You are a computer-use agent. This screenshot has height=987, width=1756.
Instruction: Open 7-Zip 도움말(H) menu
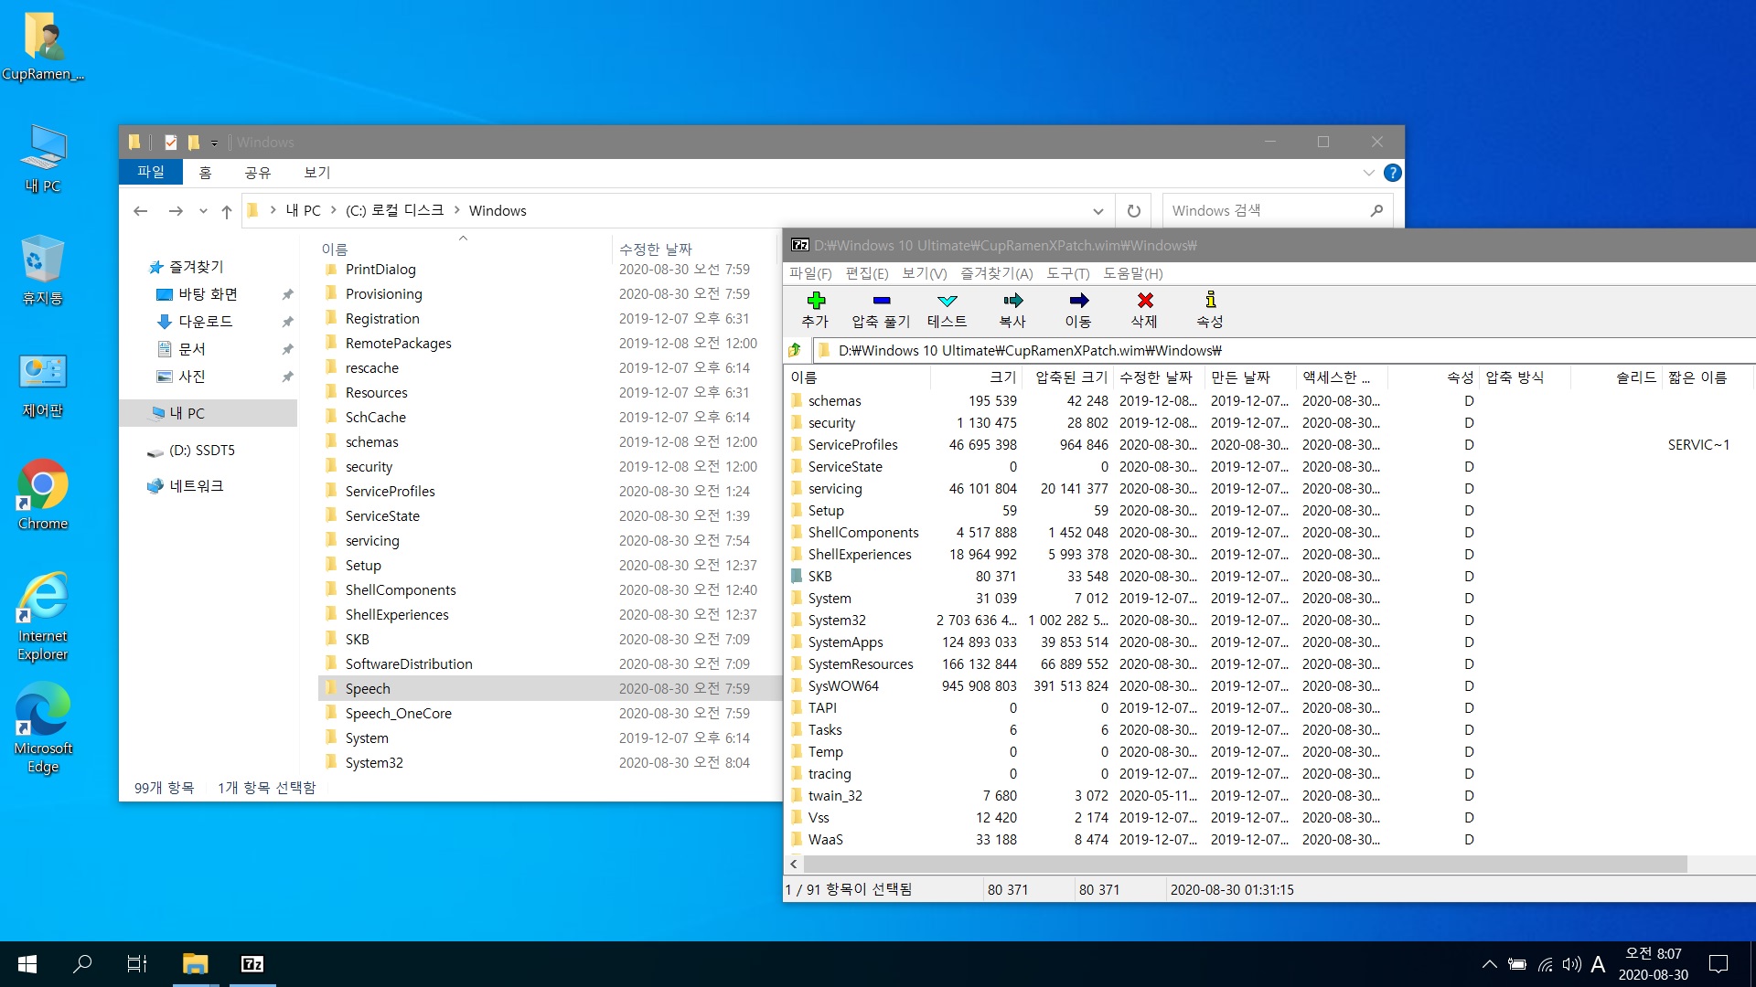[x=1132, y=273]
